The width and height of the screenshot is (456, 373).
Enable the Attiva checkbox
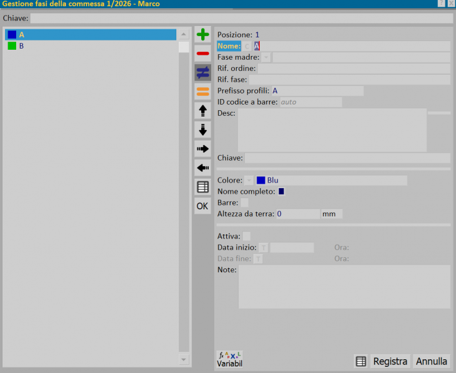coord(246,236)
